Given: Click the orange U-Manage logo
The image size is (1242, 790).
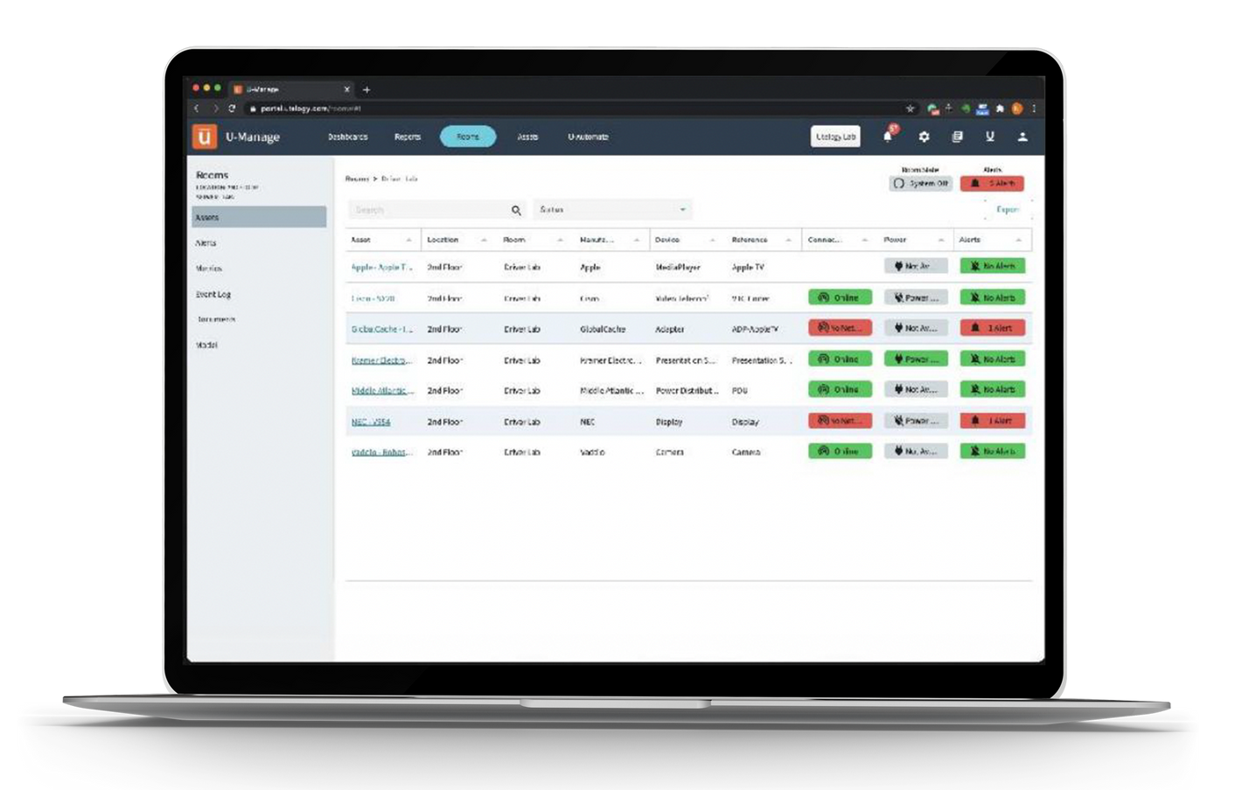Looking at the screenshot, I should pyautogui.click(x=204, y=136).
